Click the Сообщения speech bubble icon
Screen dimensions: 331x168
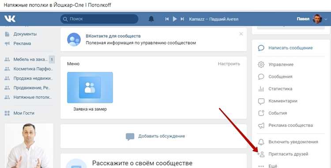tap(261, 77)
